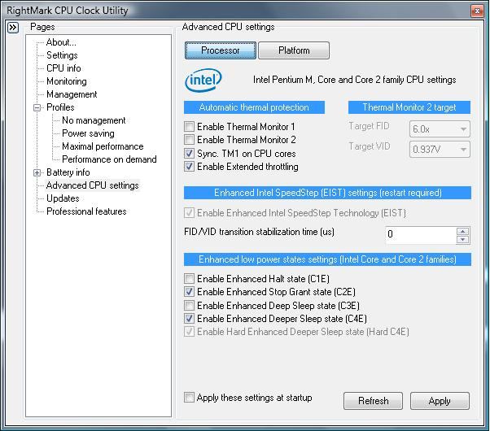Click the Intel logo

pos(203,80)
